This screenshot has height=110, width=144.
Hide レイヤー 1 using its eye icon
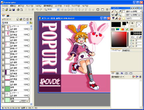click(3, 93)
